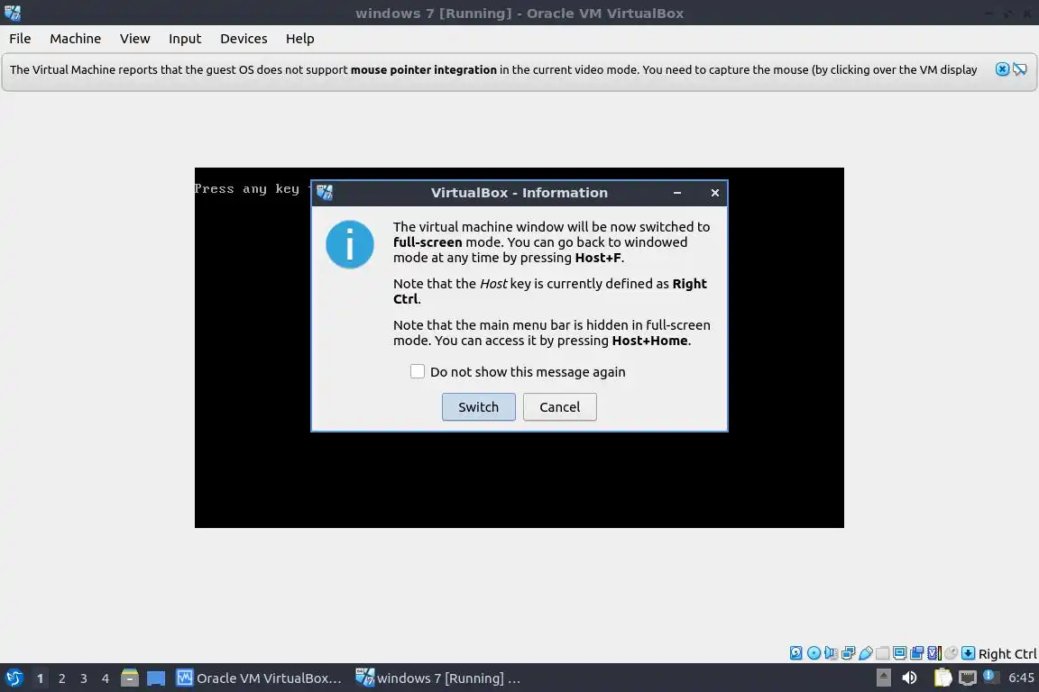
Task: Click the USB devices indicator icon
Action: [x=866, y=653]
